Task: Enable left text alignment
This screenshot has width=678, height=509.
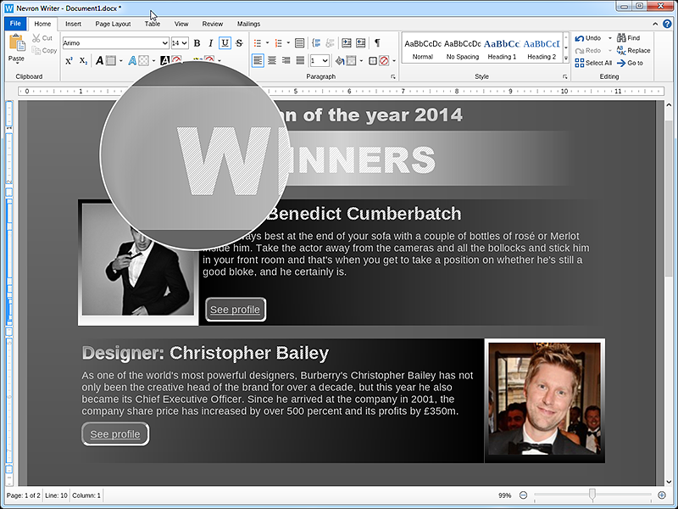Action: pos(258,60)
